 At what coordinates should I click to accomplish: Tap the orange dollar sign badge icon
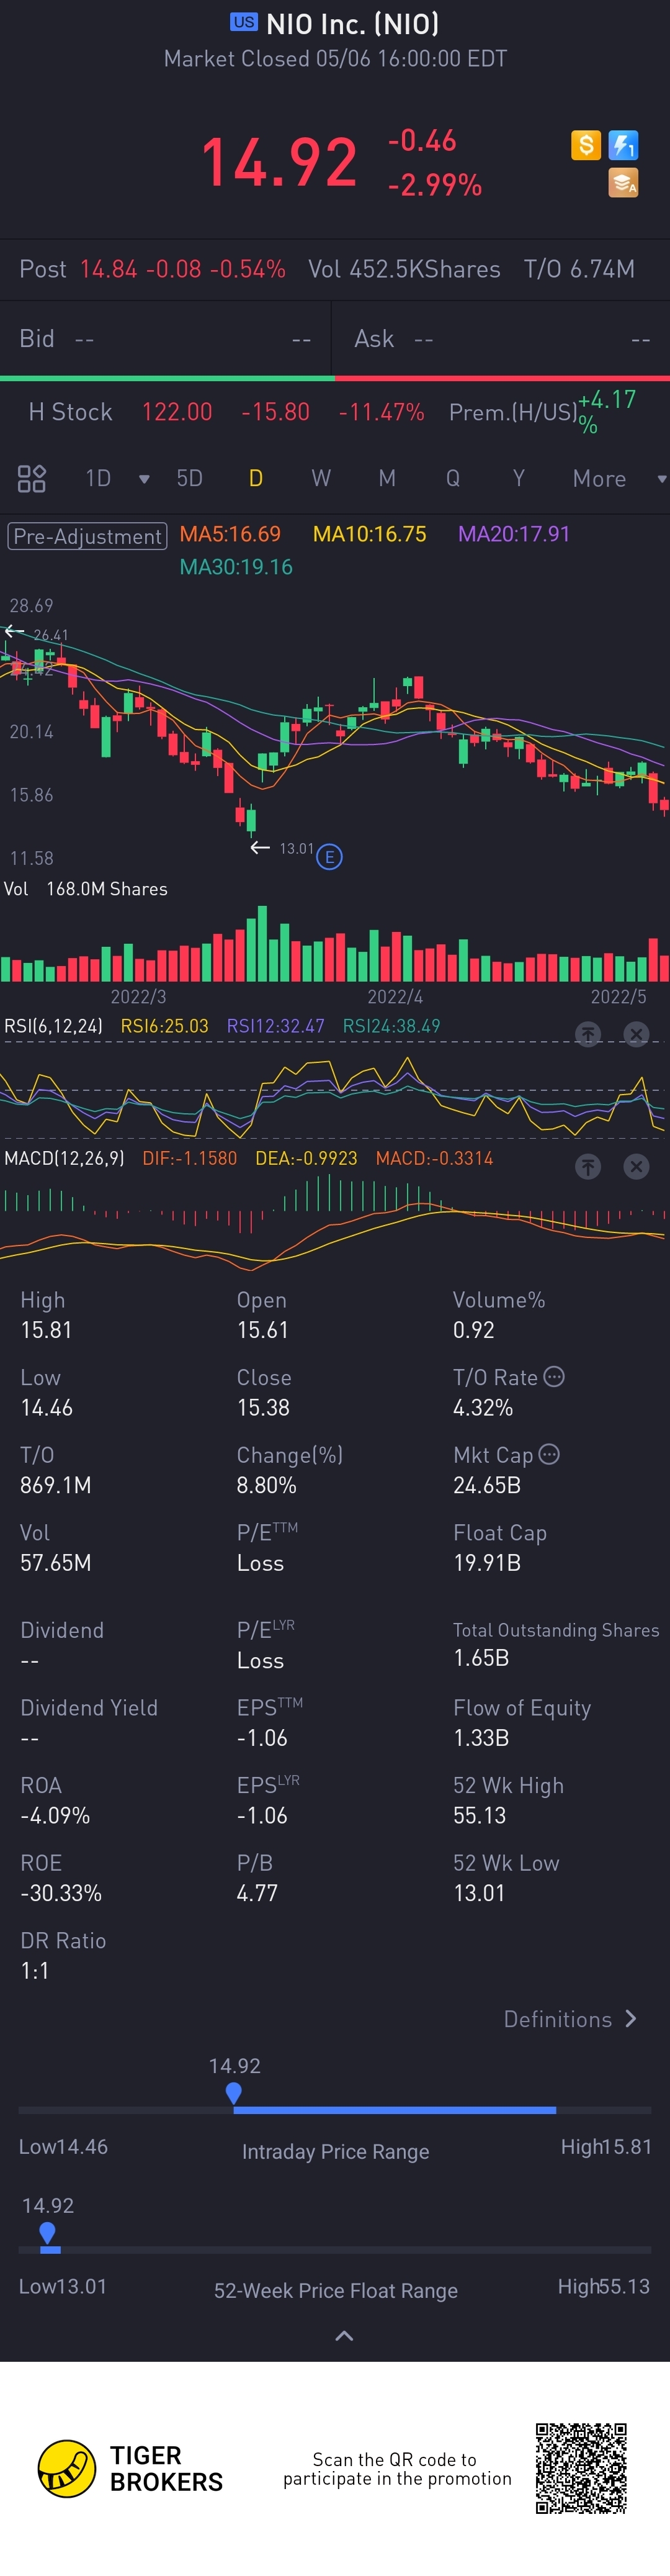(586, 145)
